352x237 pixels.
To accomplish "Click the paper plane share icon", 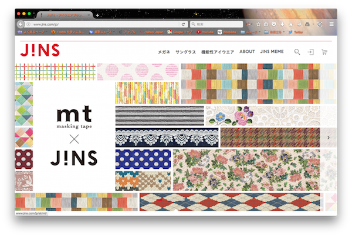I will pyautogui.click(x=299, y=24).
